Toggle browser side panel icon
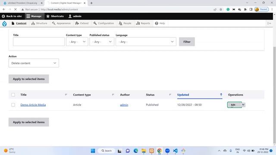 tap(251, 9)
